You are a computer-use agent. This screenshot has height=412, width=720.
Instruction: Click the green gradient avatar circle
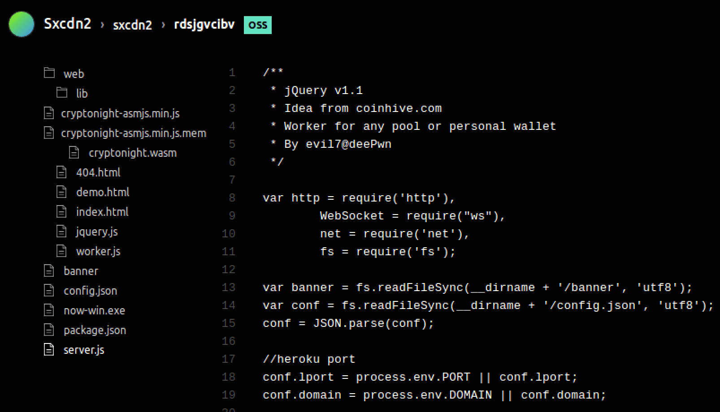point(21,24)
